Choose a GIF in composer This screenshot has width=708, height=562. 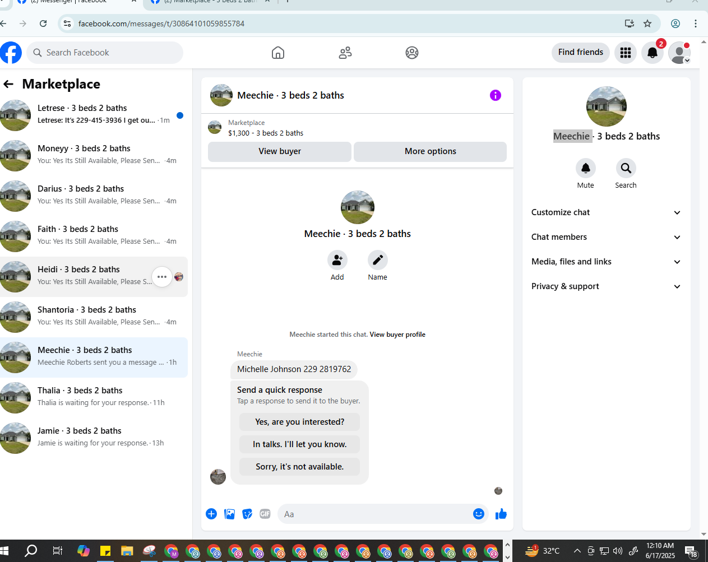[x=265, y=514]
